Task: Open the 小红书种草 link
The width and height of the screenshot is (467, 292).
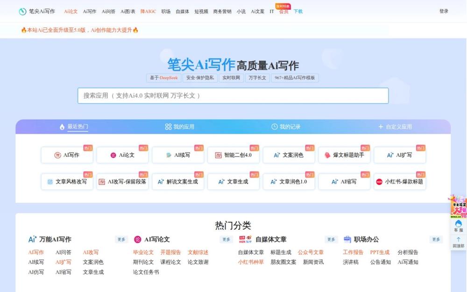Action: pos(251,262)
